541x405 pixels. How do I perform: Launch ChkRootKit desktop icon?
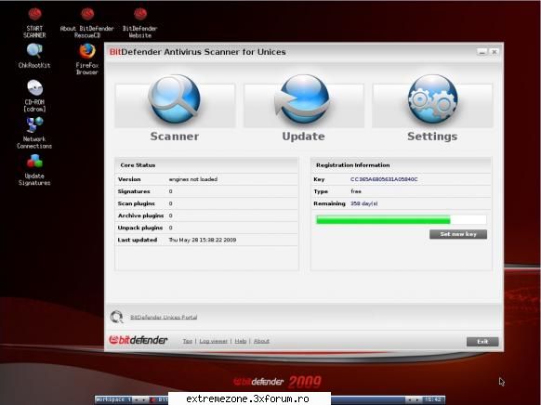(x=34, y=56)
